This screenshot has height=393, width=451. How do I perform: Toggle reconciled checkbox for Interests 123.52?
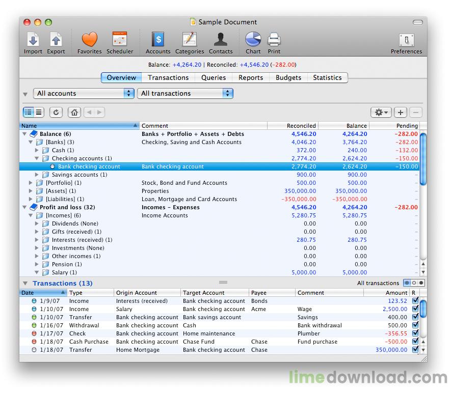(415, 301)
